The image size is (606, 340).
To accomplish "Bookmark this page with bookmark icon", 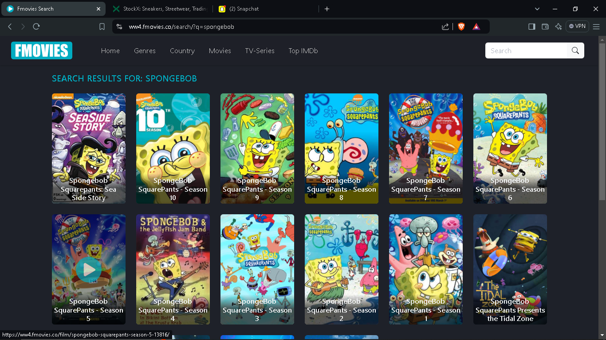I will (102, 27).
